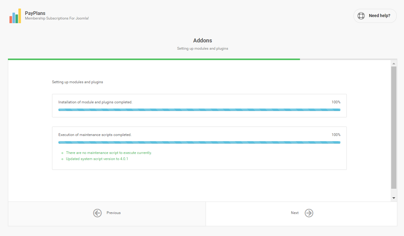Click the scrollbar up arrow

tap(394, 63)
